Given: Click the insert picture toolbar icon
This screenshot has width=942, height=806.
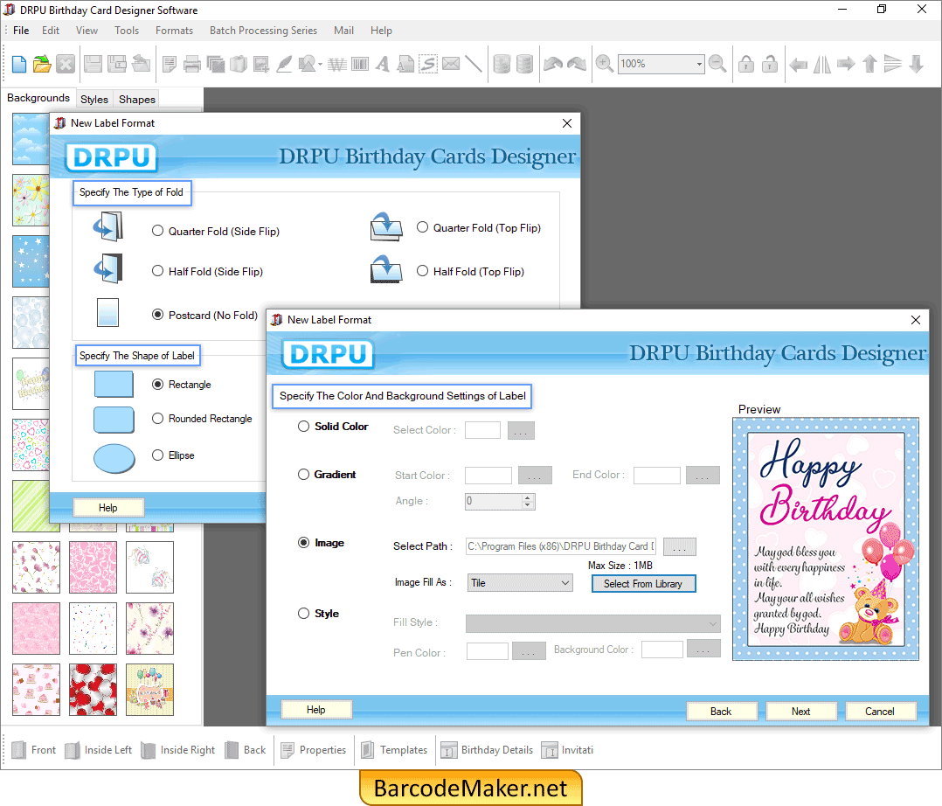Looking at the screenshot, I should [x=260, y=64].
